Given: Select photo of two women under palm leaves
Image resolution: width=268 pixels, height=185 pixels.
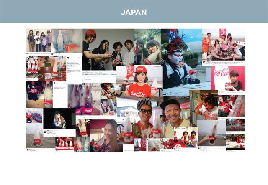Looking at the screenshot, I should [147, 47].
